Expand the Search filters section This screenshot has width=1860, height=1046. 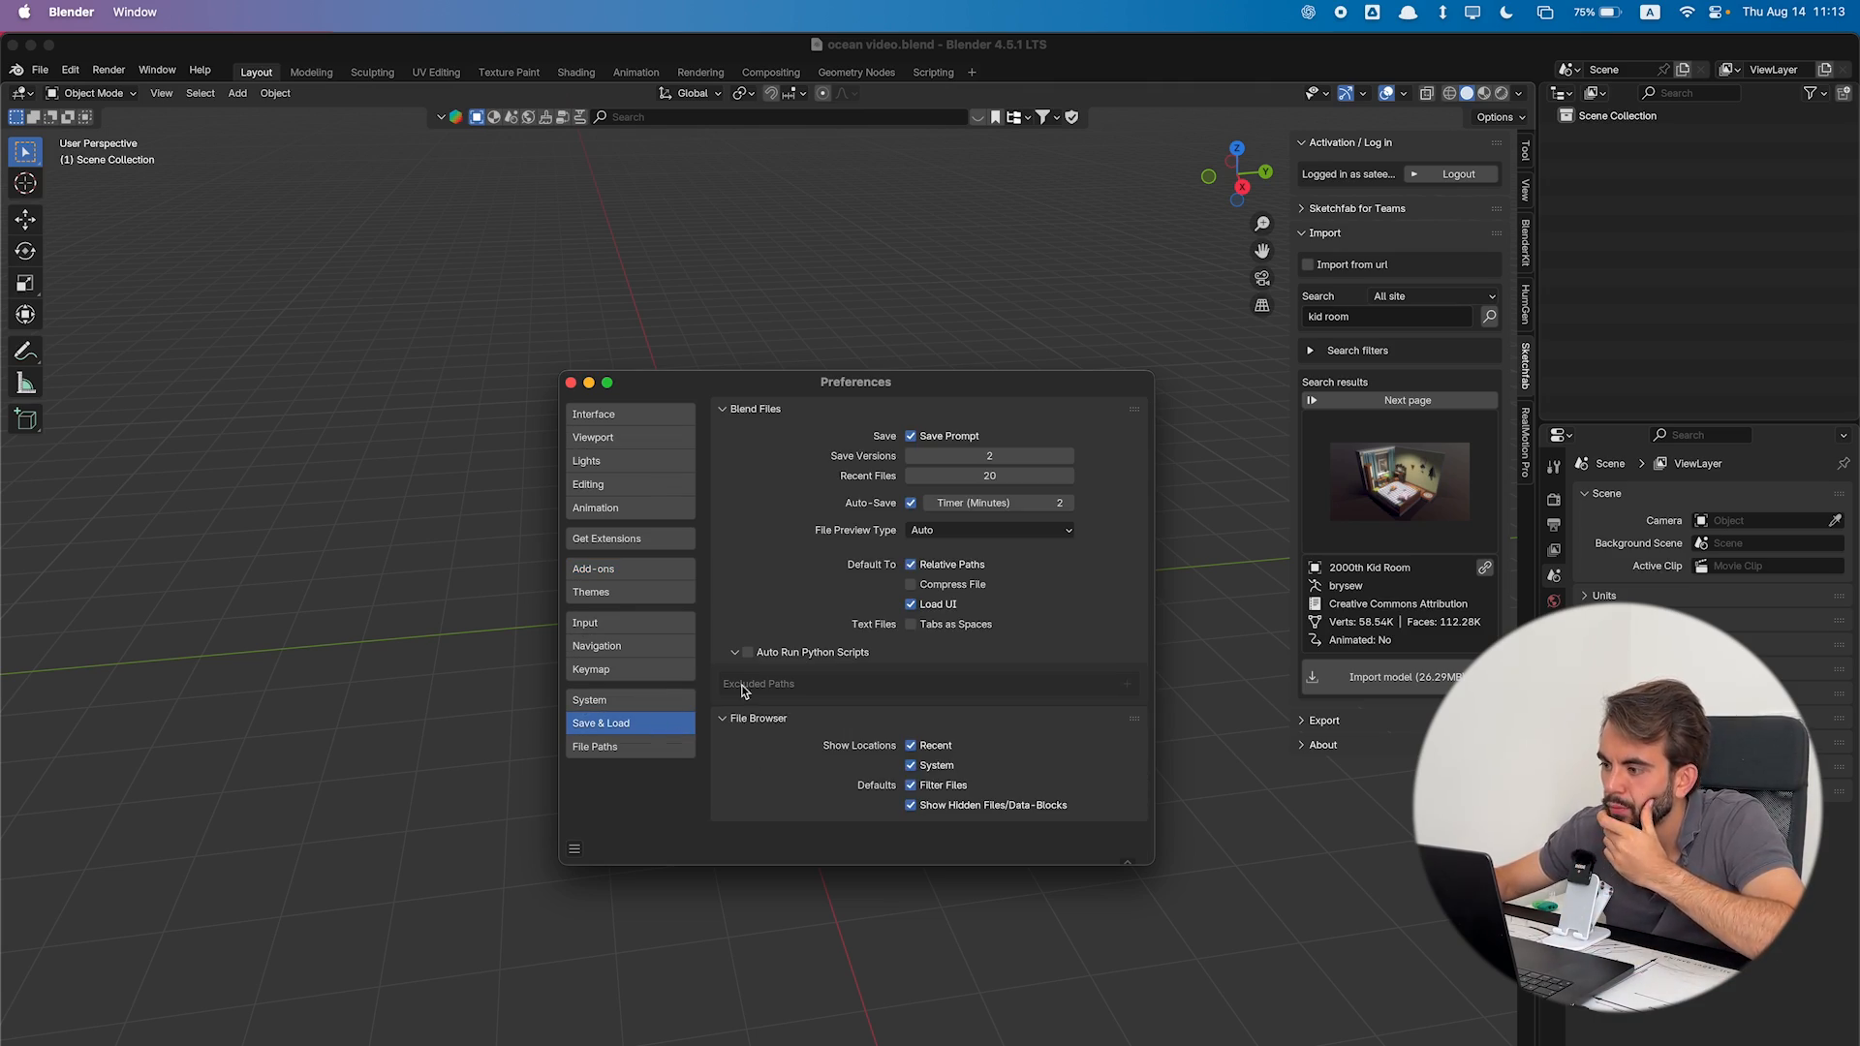tap(1310, 351)
